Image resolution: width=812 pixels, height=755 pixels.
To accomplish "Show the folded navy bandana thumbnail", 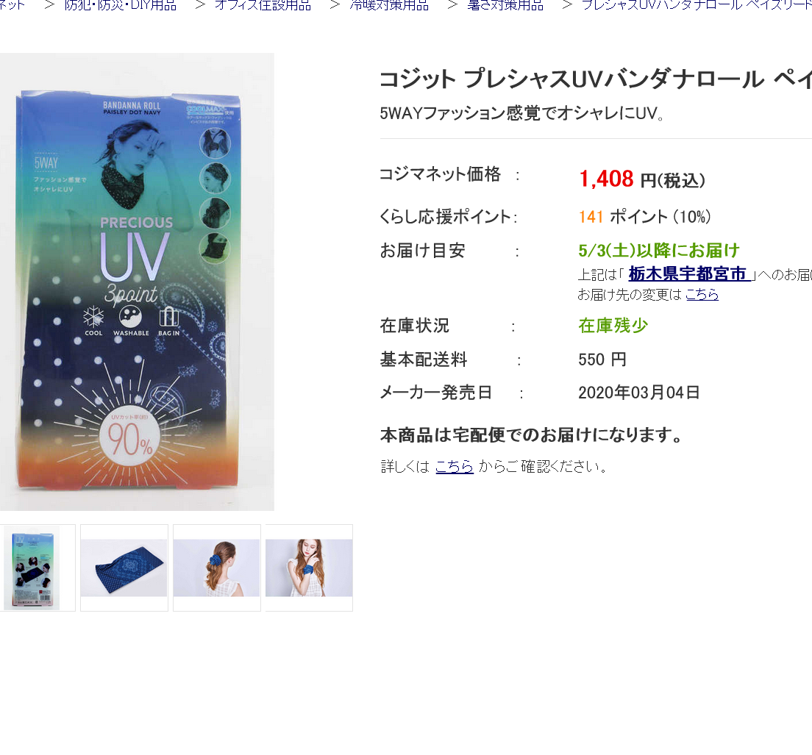I will (x=124, y=568).
